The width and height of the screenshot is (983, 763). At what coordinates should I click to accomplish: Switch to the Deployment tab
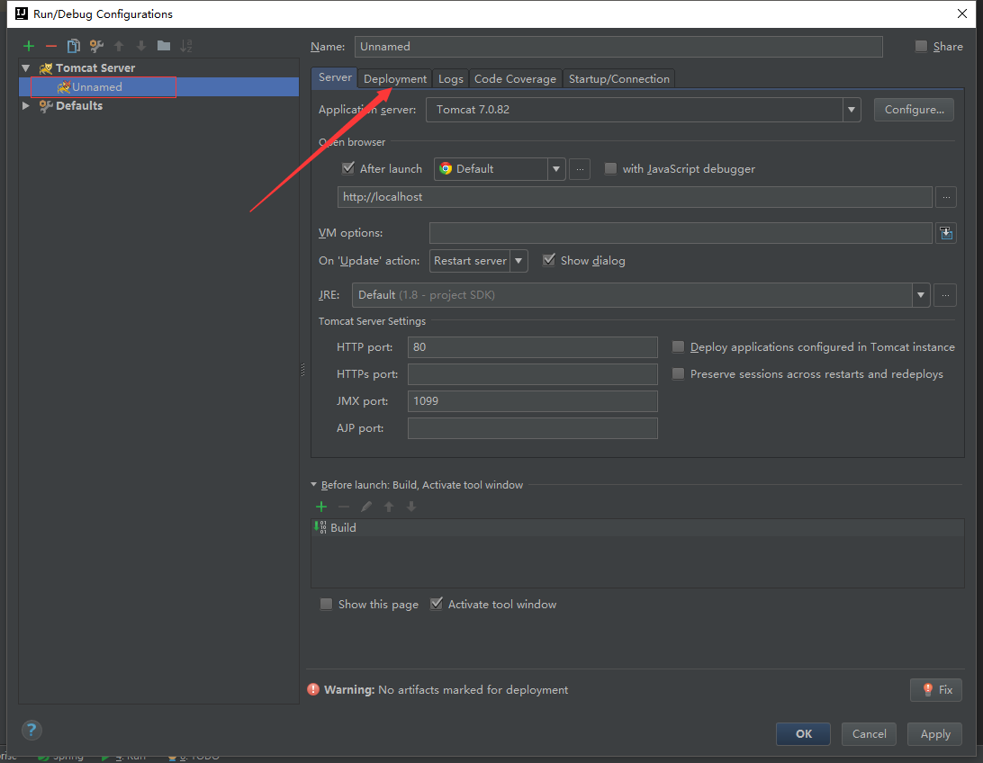[395, 79]
